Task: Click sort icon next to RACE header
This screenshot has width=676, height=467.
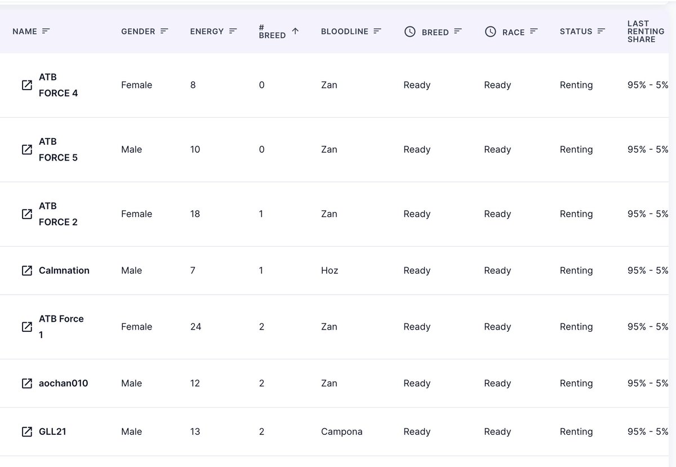Action: pyautogui.click(x=534, y=32)
